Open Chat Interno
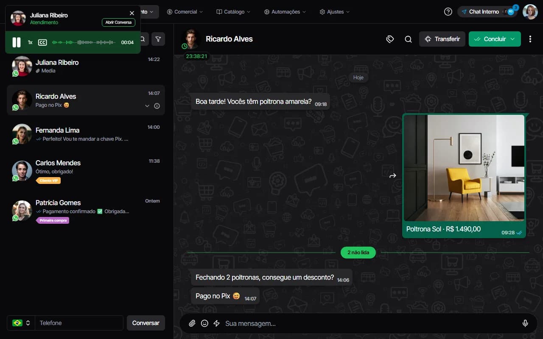Viewport: 543px width, 339px height. [x=487, y=12]
